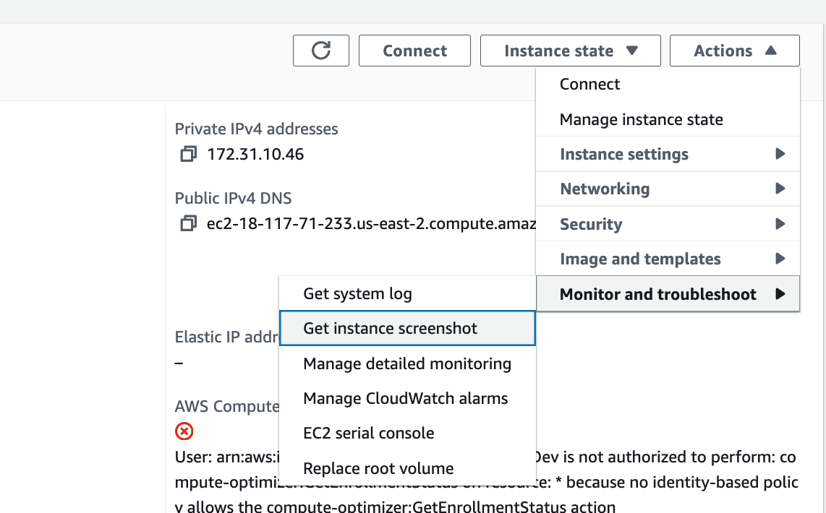Image resolution: width=826 pixels, height=513 pixels.
Task: Click the red error icon under AWS Compute
Action: (184, 431)
